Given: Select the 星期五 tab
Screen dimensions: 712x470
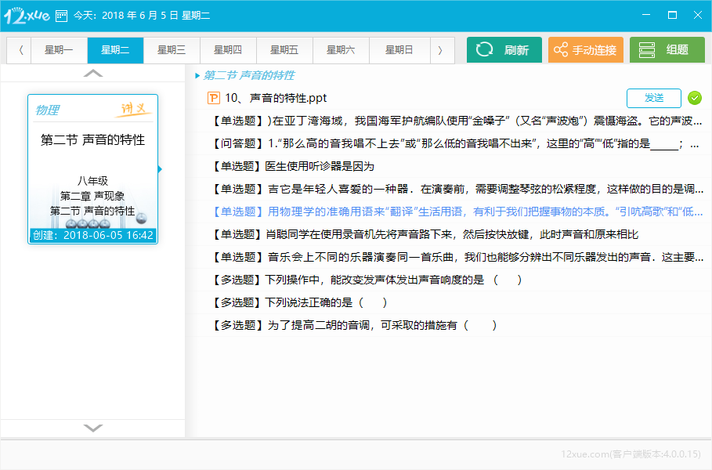Looking at the screenshot, I should 284,50.
